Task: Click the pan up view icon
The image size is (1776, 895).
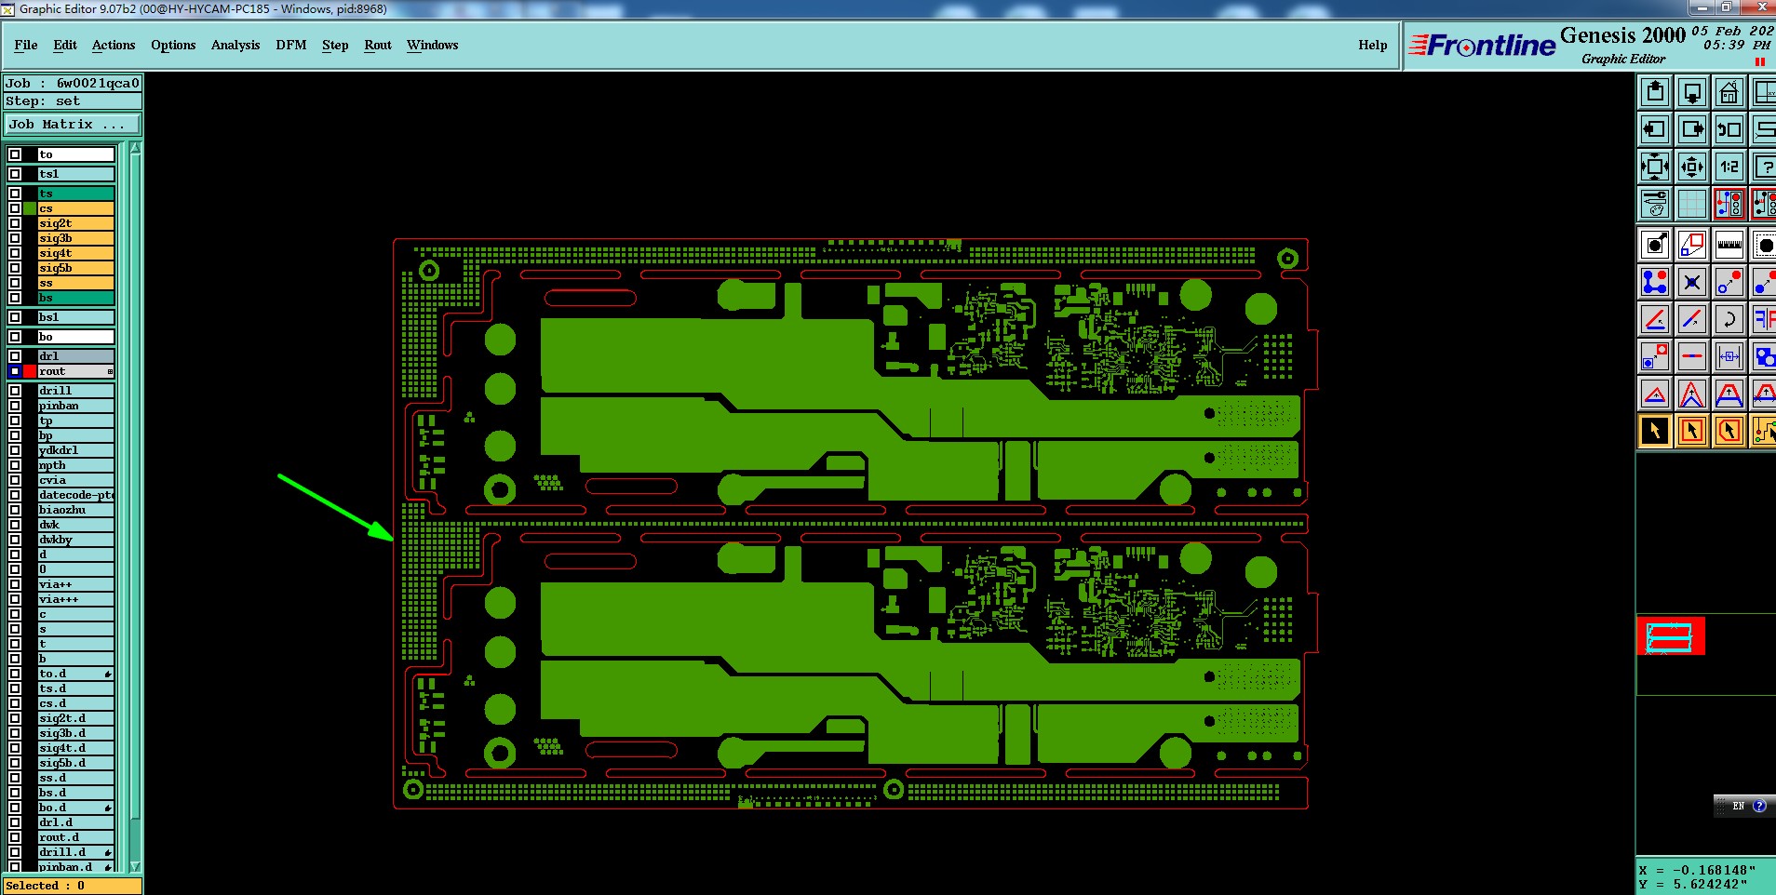Action: (1654, 92)
